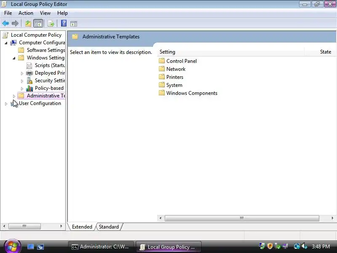The image size is (337, 253).
Task: Click the State column header
Action: [321, 52]
